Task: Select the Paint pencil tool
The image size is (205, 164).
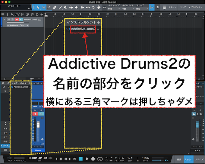Action: [60, 8]
